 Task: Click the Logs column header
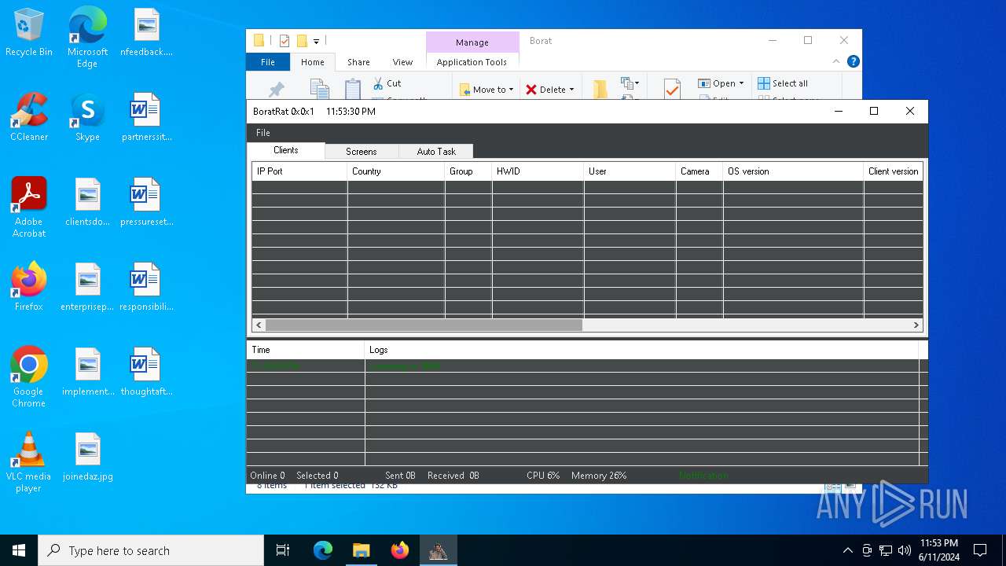pyautogui.click(x=641, y=350)
